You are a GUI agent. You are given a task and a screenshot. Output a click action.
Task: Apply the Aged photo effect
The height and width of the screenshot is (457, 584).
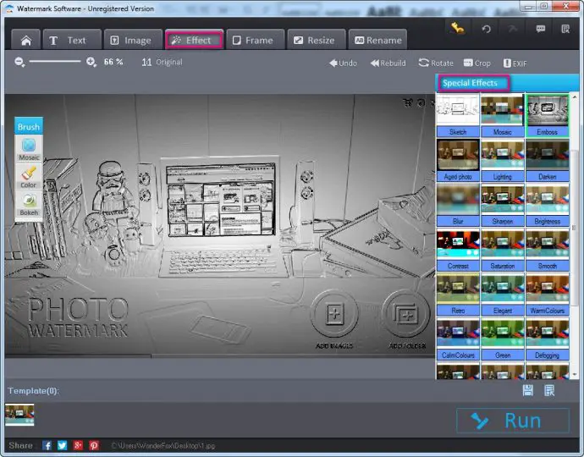tap(458, 158)
